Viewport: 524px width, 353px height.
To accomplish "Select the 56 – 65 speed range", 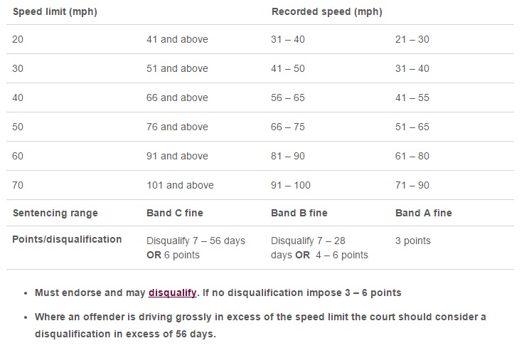I will 288,98.
